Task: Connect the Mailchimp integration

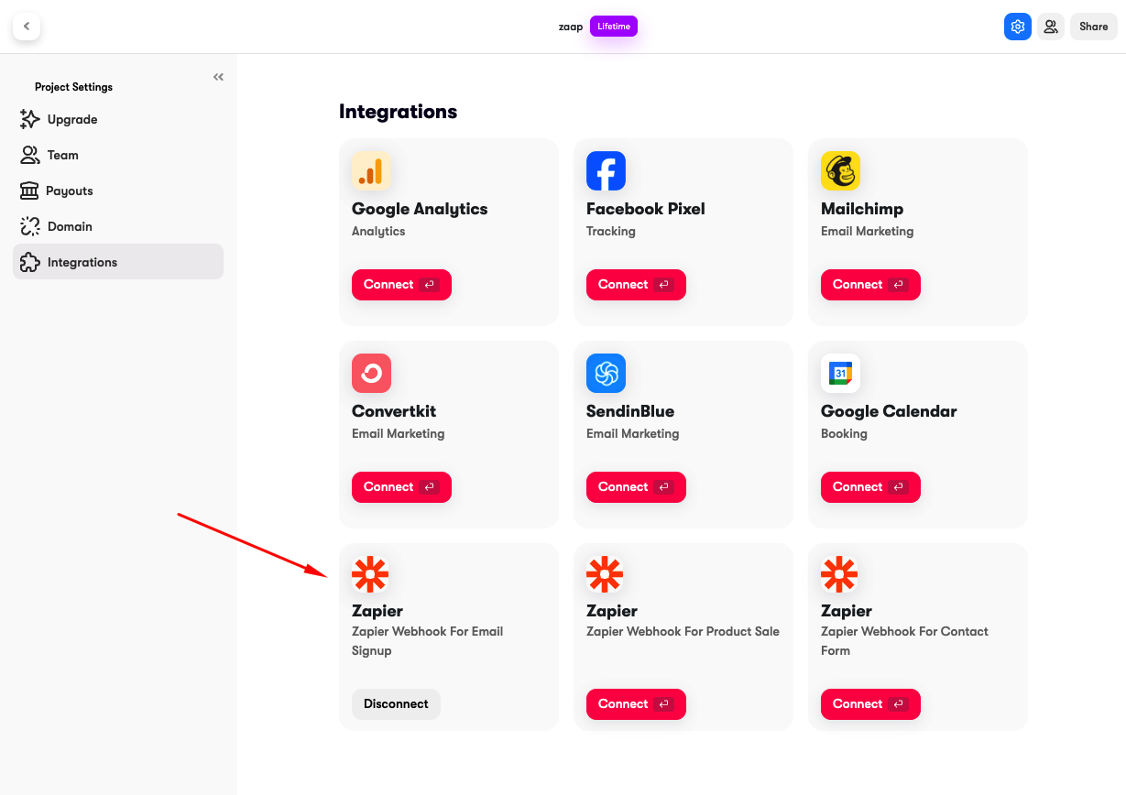Action: pyautogui.click(x=870, y=284)
